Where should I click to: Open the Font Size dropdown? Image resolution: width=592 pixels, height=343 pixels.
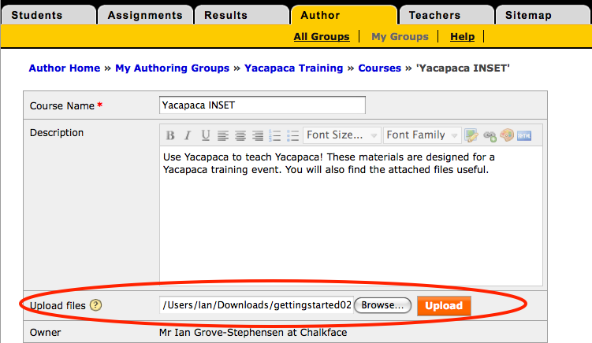pyautogui.click(x=342, y=135)
